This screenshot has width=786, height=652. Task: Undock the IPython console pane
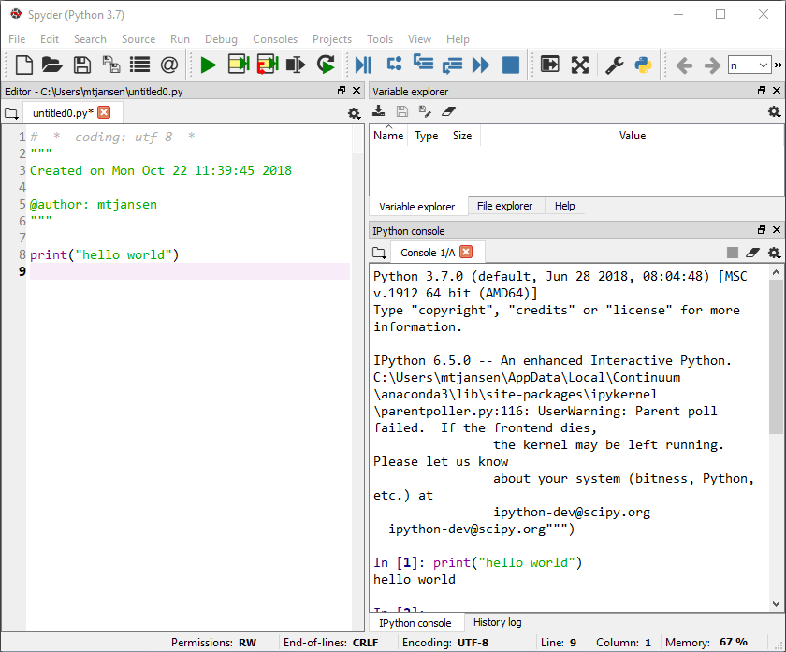point(761,229)
